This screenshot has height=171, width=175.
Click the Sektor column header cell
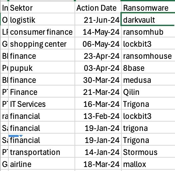pyautogui.click(x=42, y=7)
